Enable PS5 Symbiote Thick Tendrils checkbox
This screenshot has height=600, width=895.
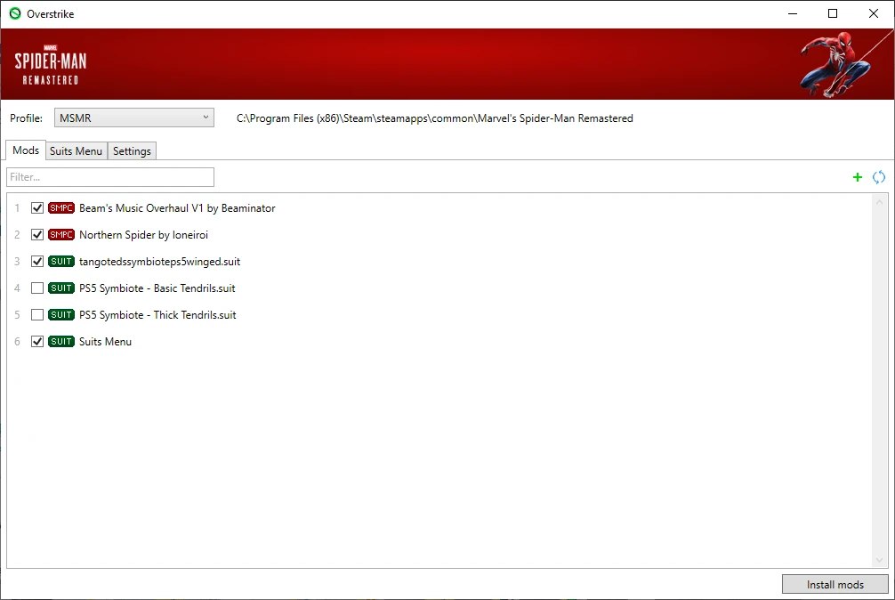coord(37,314)
